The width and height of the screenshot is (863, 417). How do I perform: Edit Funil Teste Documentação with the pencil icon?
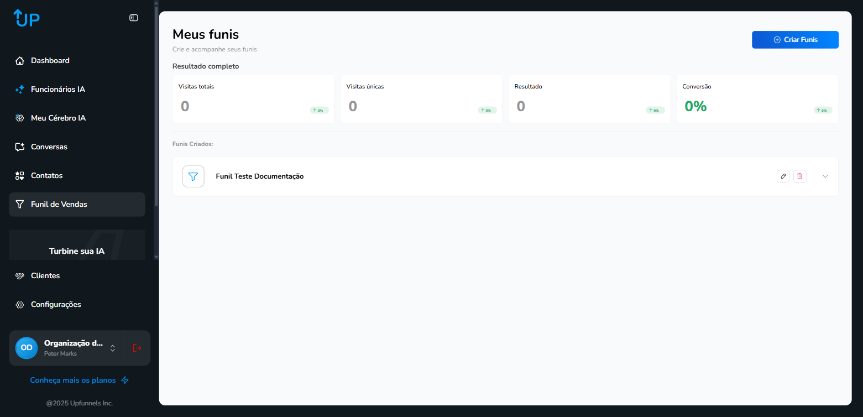point(783,176)
